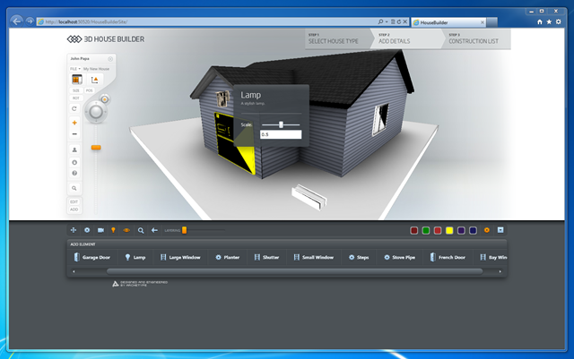Click the user profile icon in side panel
Screen dimensions: 574x359
pyautogui.click(x=74, y=150)
